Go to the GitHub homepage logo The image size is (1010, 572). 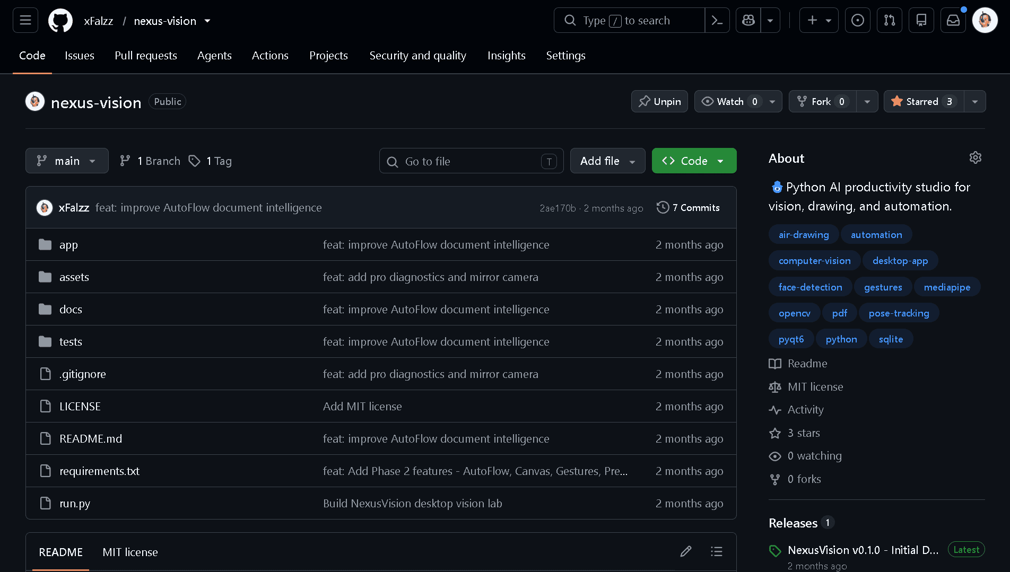pos(60,21)
